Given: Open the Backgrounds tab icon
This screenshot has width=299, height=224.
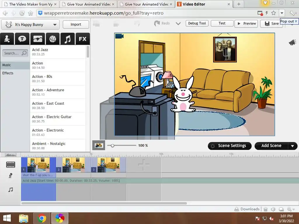Looking at the screenshot, I should [38, 39].
